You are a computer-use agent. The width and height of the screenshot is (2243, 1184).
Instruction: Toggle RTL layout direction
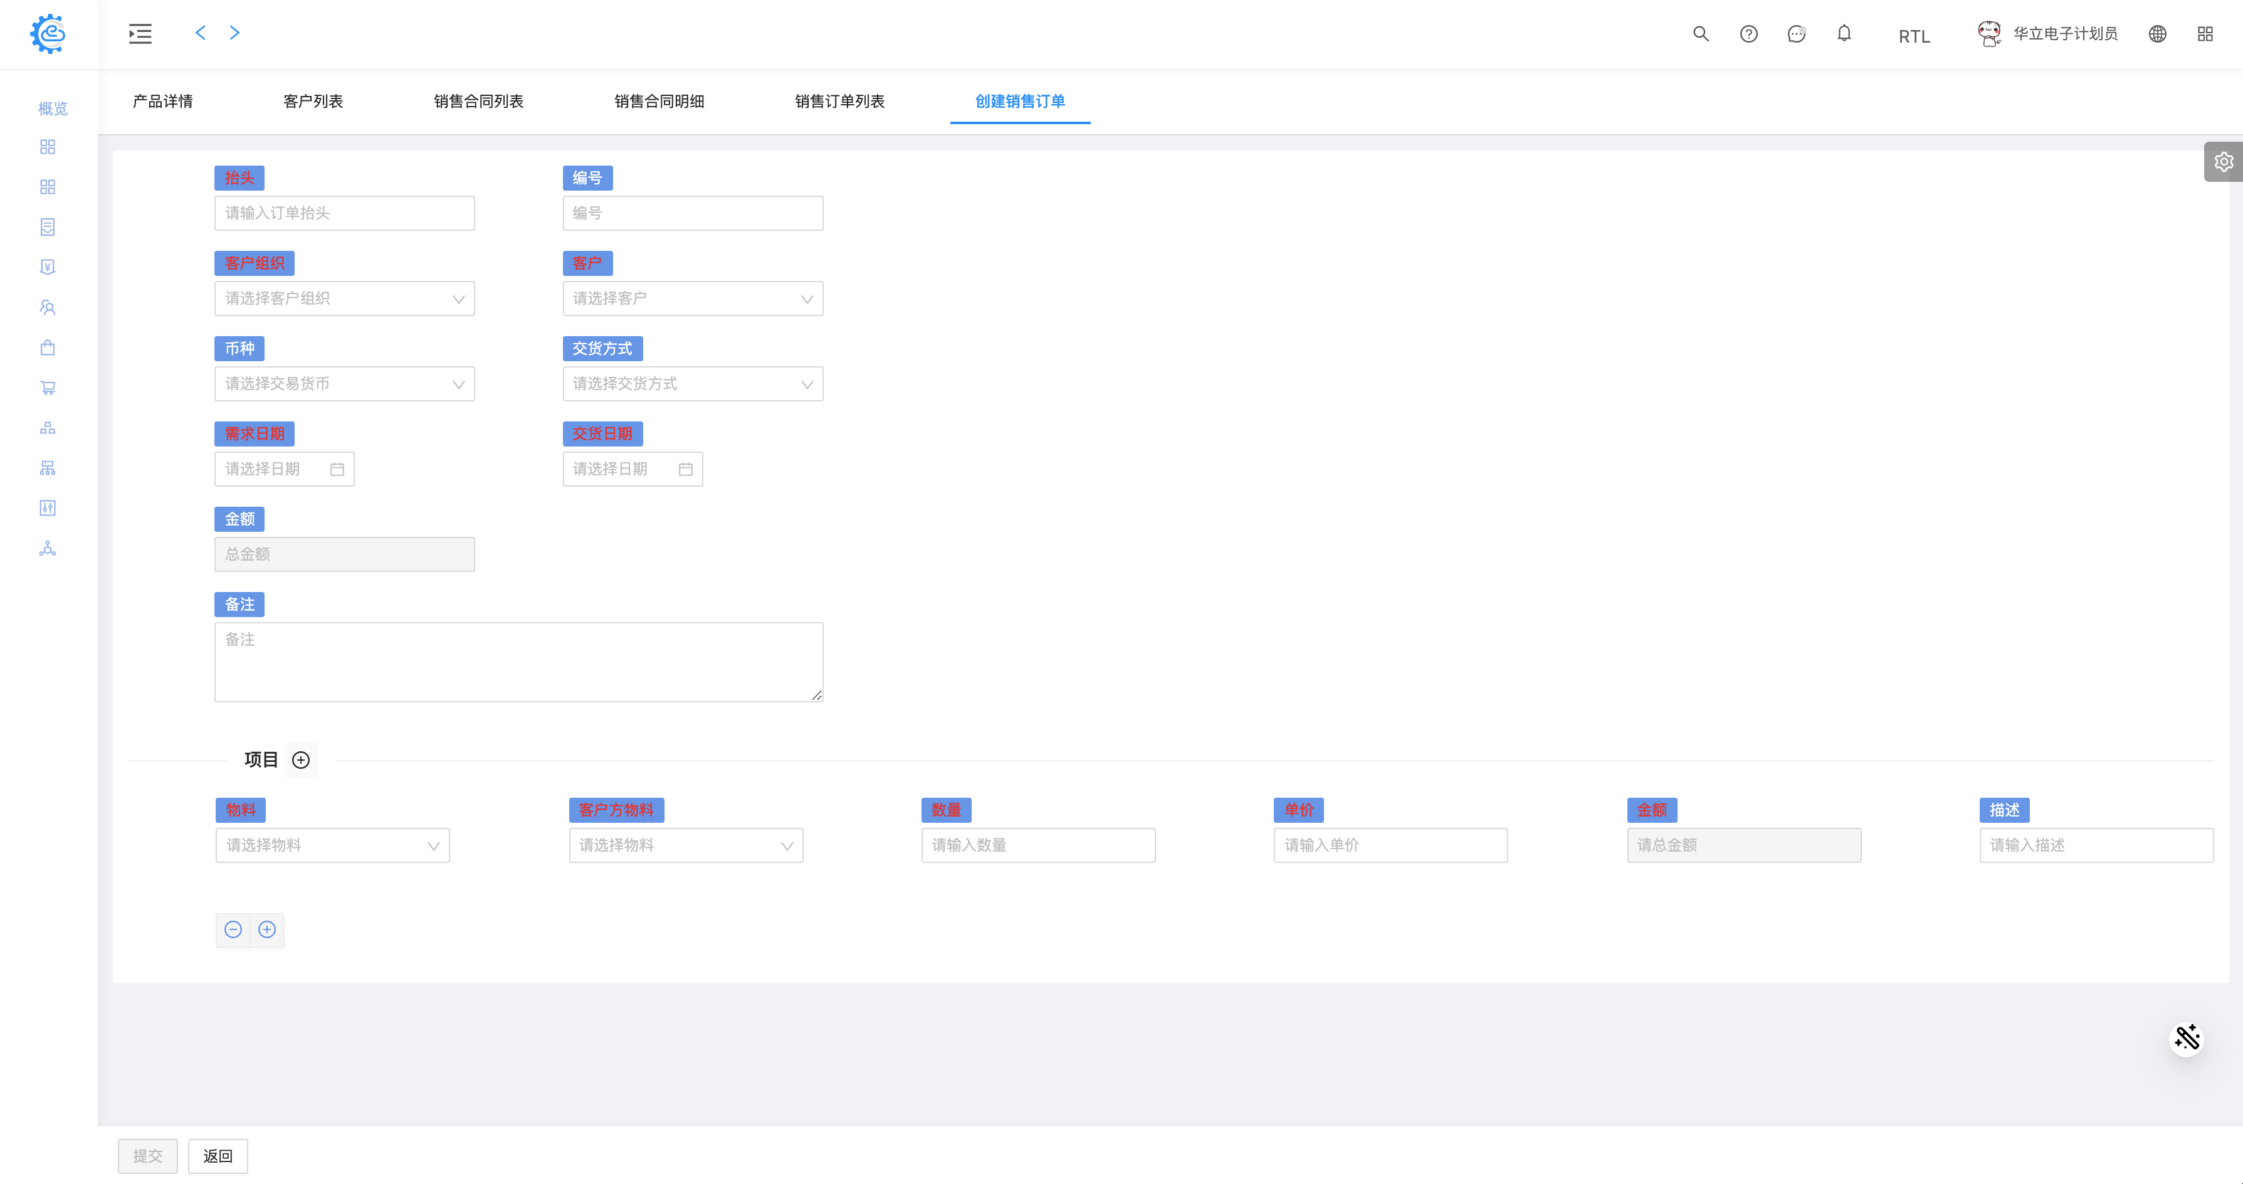tap(1914, 36)
